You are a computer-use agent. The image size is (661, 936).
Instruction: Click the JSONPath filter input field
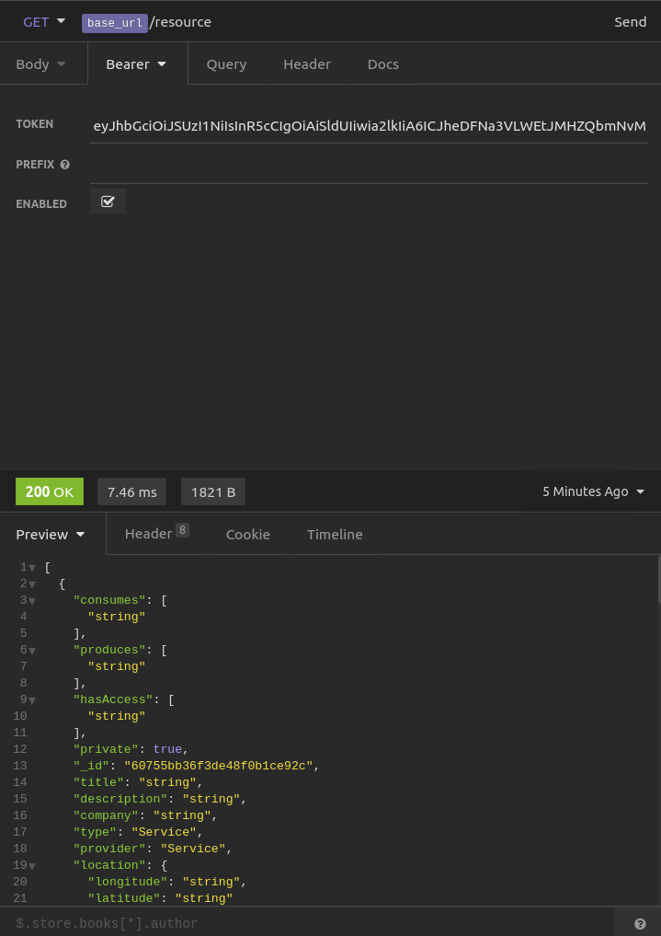coord(306,923)
